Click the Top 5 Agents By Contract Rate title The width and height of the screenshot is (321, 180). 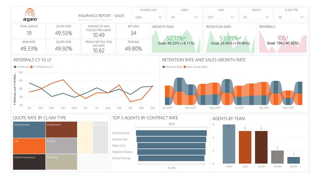145,118
